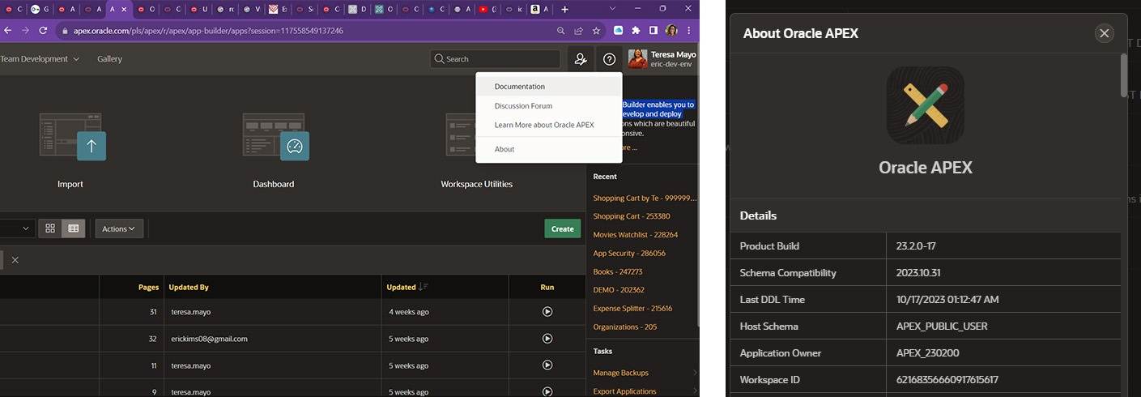Select Discussion Forum from help menu
Viewport: 1141px width, 397px height.
click(549, 105)
